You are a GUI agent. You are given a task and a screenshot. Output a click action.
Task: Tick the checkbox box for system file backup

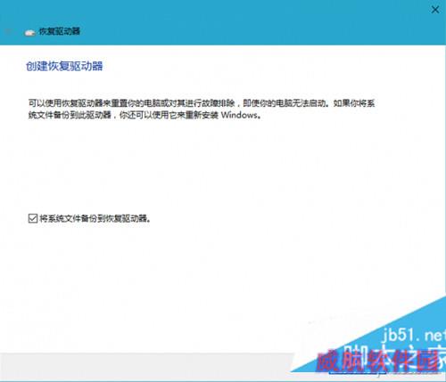point(33,218)
